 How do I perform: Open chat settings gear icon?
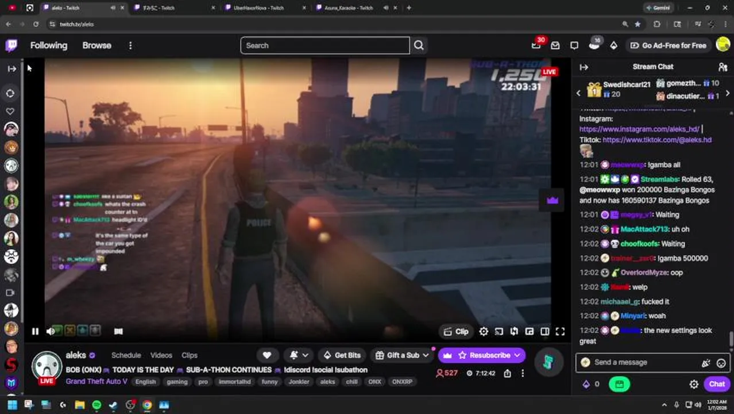[x=694, y=384]
